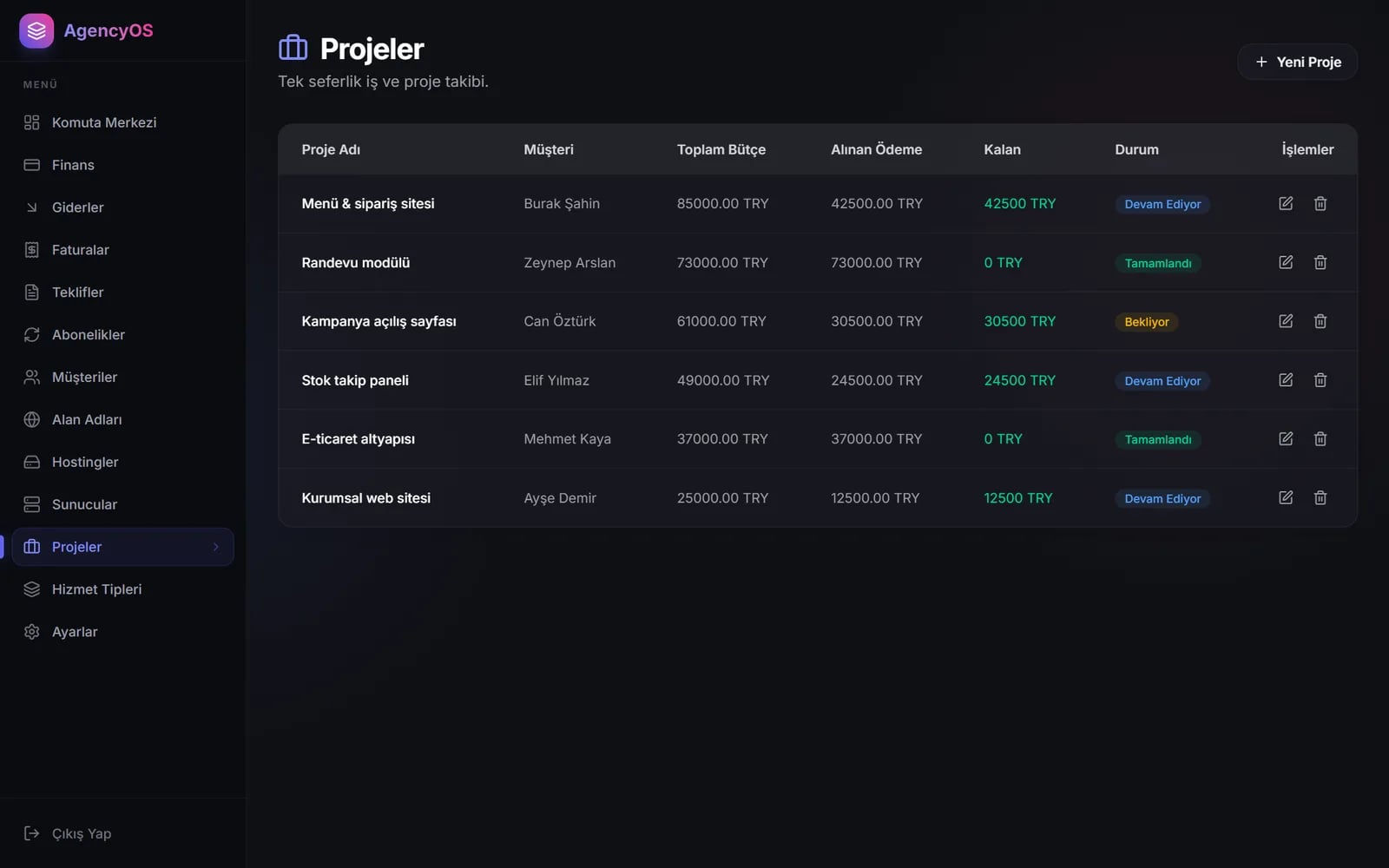The width and height of the screenshot is (1389, 868).
Task: Delete the Randevu modülü project
Action: click(x=1320, y=262)
